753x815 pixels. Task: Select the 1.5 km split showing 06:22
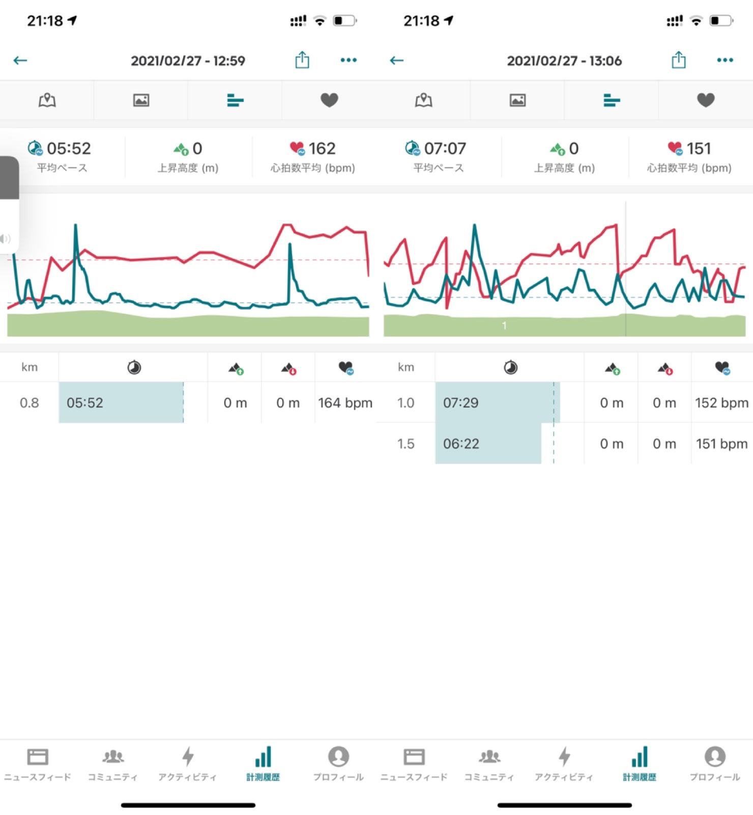[487, 444]
